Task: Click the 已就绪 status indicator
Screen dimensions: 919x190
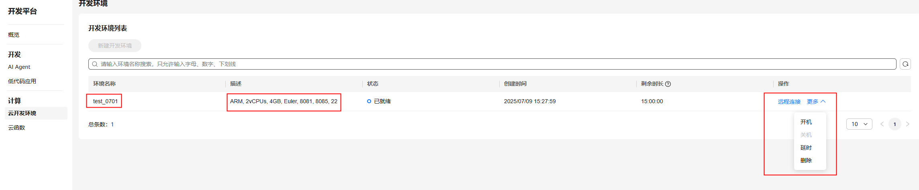Action: [x=379, y=102]
